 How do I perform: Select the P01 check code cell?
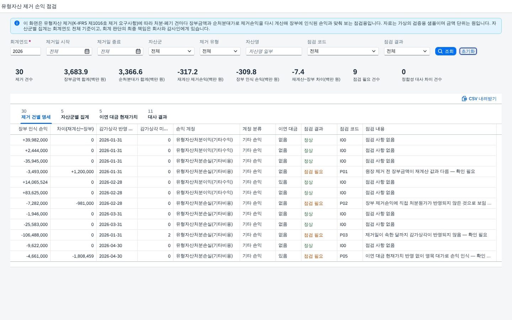click(350, 172)
